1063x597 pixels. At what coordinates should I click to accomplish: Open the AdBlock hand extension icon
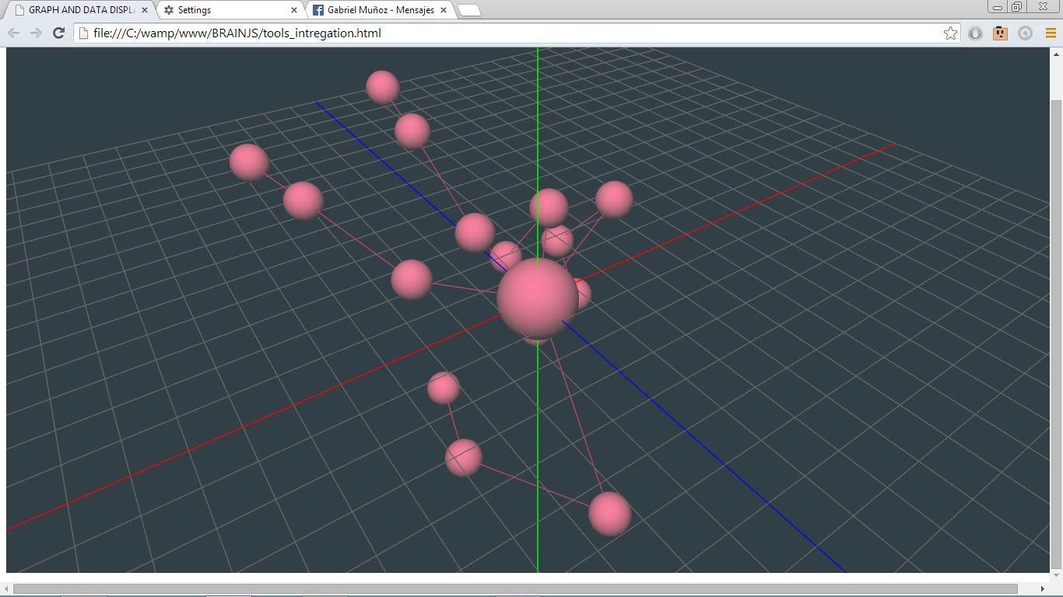[975, 33]
